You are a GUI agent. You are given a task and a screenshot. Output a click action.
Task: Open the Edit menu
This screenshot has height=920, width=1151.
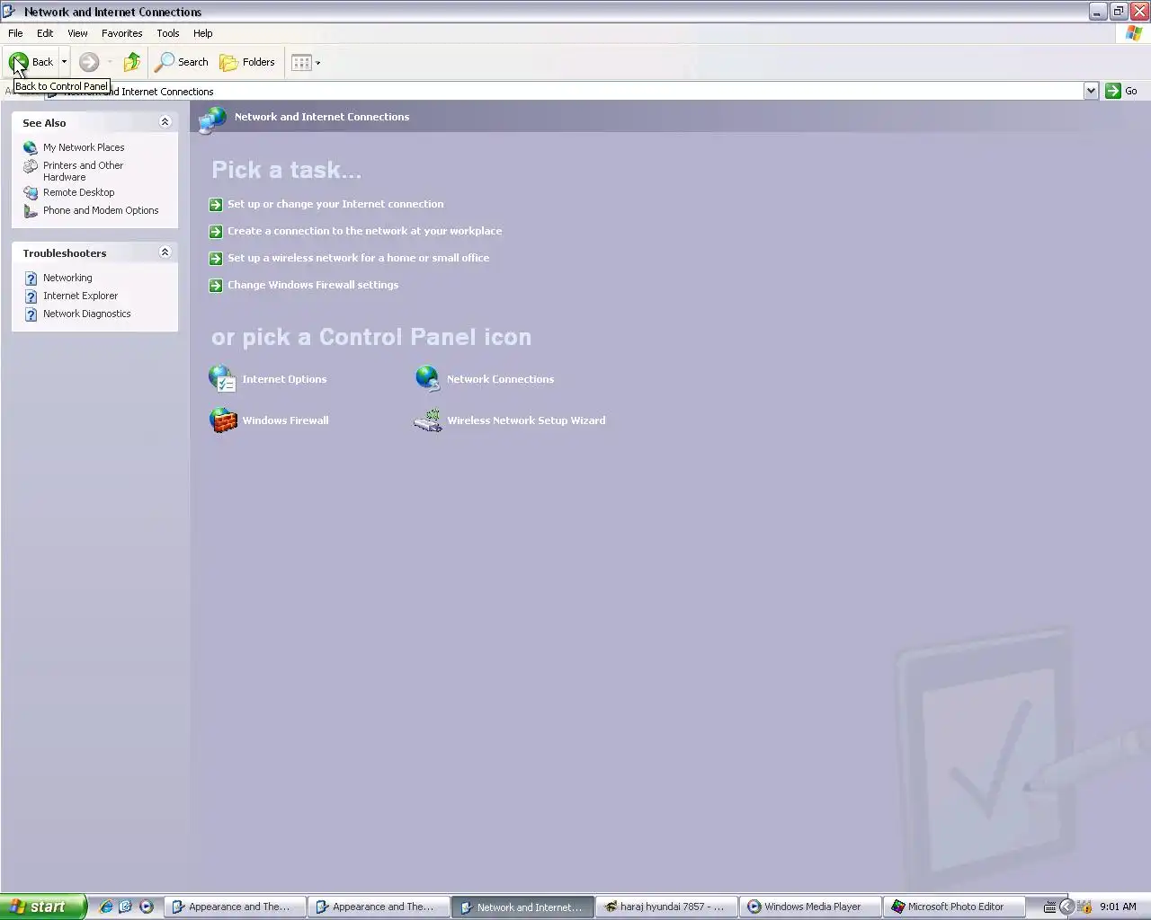[45, 33]
